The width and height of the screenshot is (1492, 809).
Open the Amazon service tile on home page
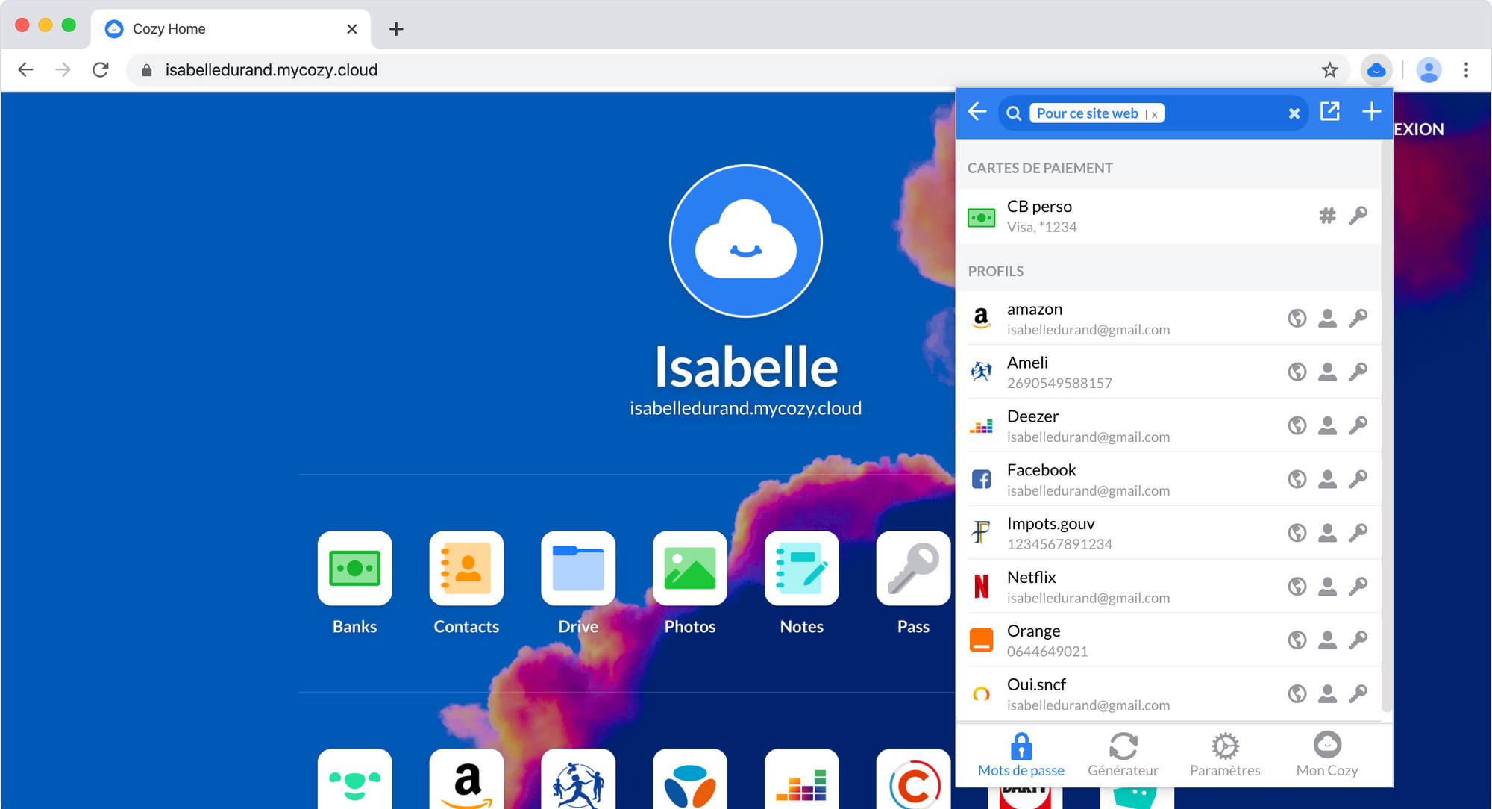tap(466, 778)
